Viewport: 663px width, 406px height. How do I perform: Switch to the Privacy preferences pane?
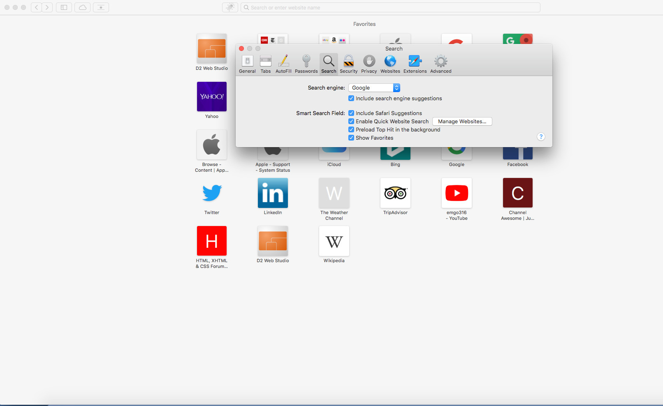[369, 64]
